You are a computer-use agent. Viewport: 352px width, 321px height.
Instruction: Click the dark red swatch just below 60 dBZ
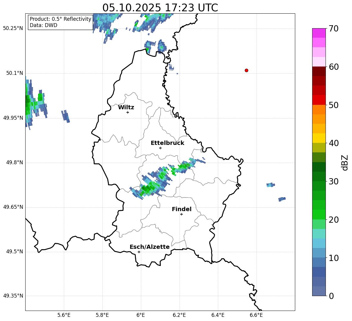pyautogui.click(x=319, y=71)
